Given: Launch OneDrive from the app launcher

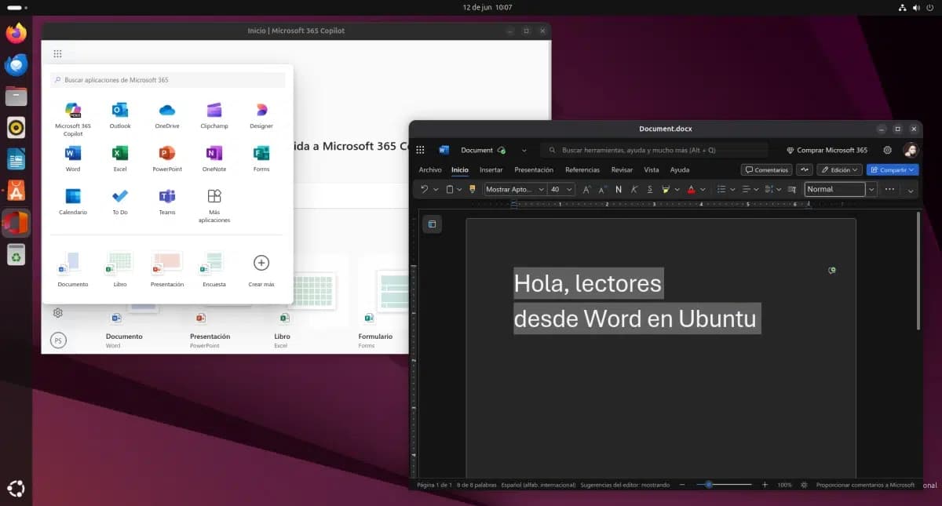Looking at the screenshot, I should pos(167,115).
